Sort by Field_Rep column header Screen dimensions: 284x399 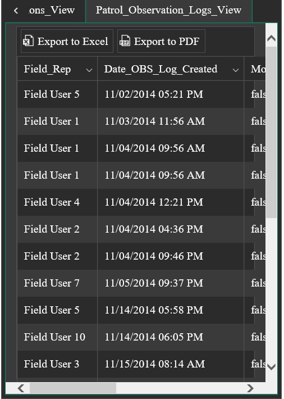coord(47,69)
